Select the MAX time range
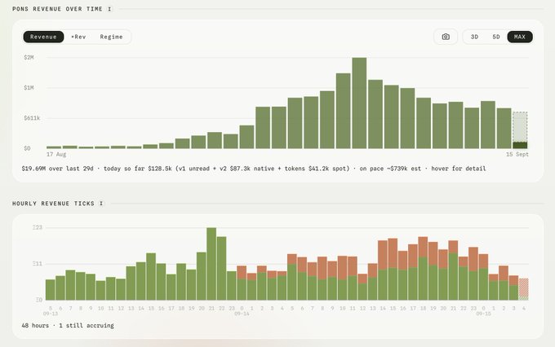The height and width of the screenshot is (347, 555). coord(520,37)
